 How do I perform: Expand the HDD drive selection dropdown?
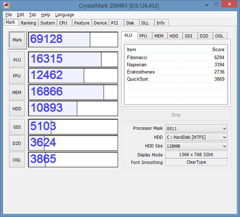[x=196, y=137]
